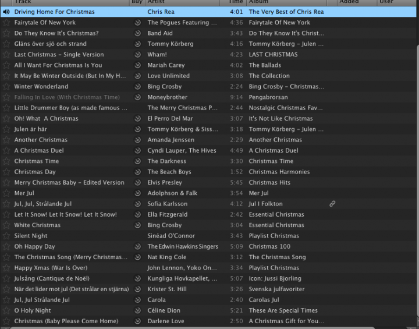Click buy icon for Julen ar har
This screenshot has width=419, height=329.
click(x=137, y=129)
